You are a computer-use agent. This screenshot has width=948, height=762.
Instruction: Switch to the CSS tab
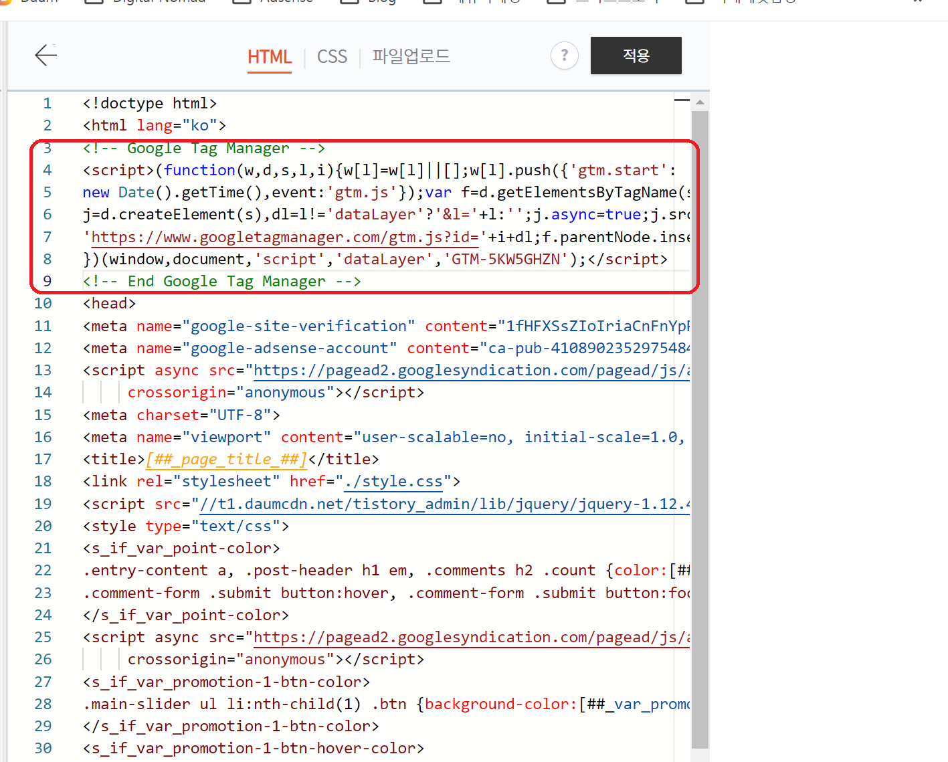[x=332, y=57]
